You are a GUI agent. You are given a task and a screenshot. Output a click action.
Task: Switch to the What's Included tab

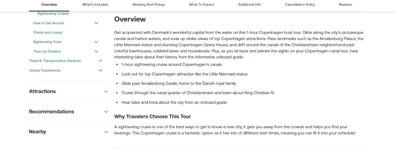point(95,4)
